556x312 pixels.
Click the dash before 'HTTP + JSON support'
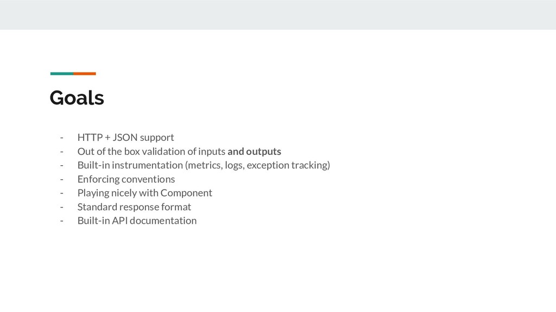click(x=62, y=138)
